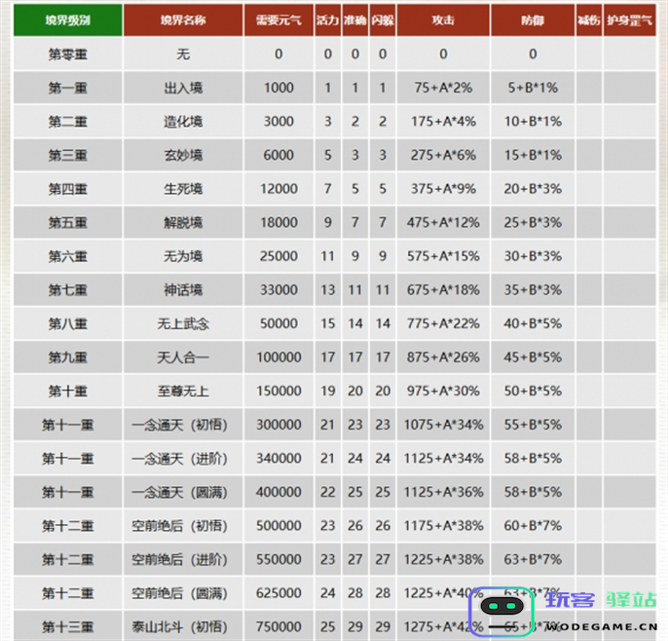The width and height of the screenshot is (668, 641).
Task: Click the 一念通天 (圆满) name cell
Action: (183, 492)
